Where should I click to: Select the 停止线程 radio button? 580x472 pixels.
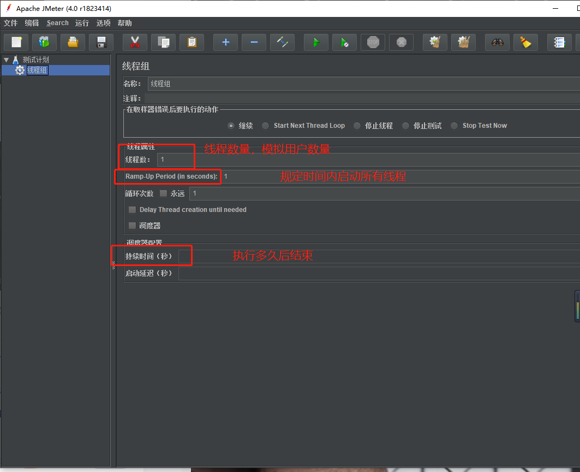coord(357,126)
